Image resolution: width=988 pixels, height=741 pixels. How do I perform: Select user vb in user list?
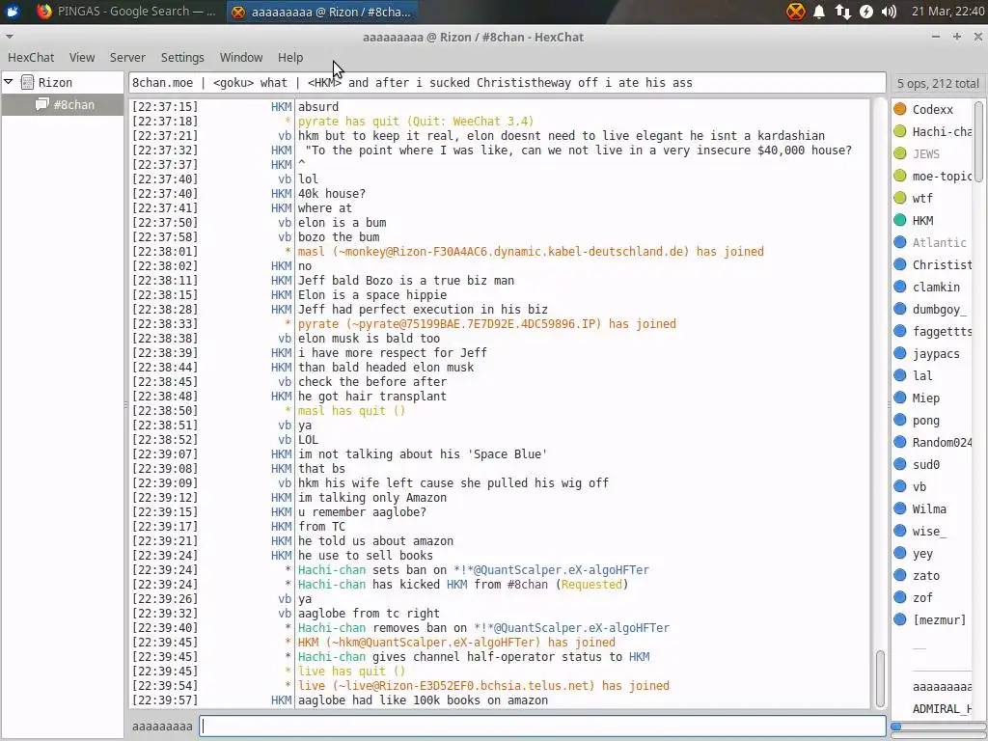933,486
